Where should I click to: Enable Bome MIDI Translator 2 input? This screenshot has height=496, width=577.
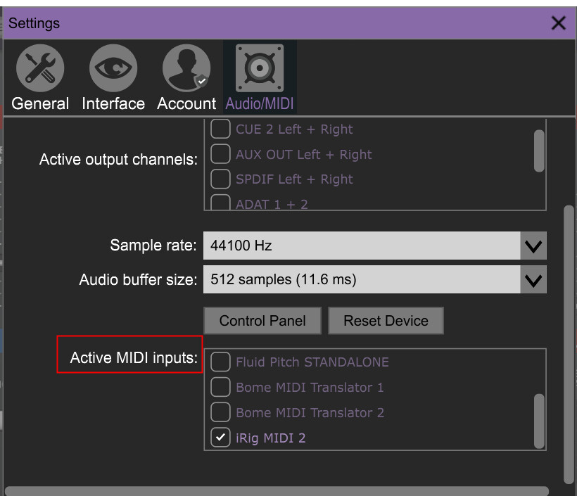[x=221, y=413]
